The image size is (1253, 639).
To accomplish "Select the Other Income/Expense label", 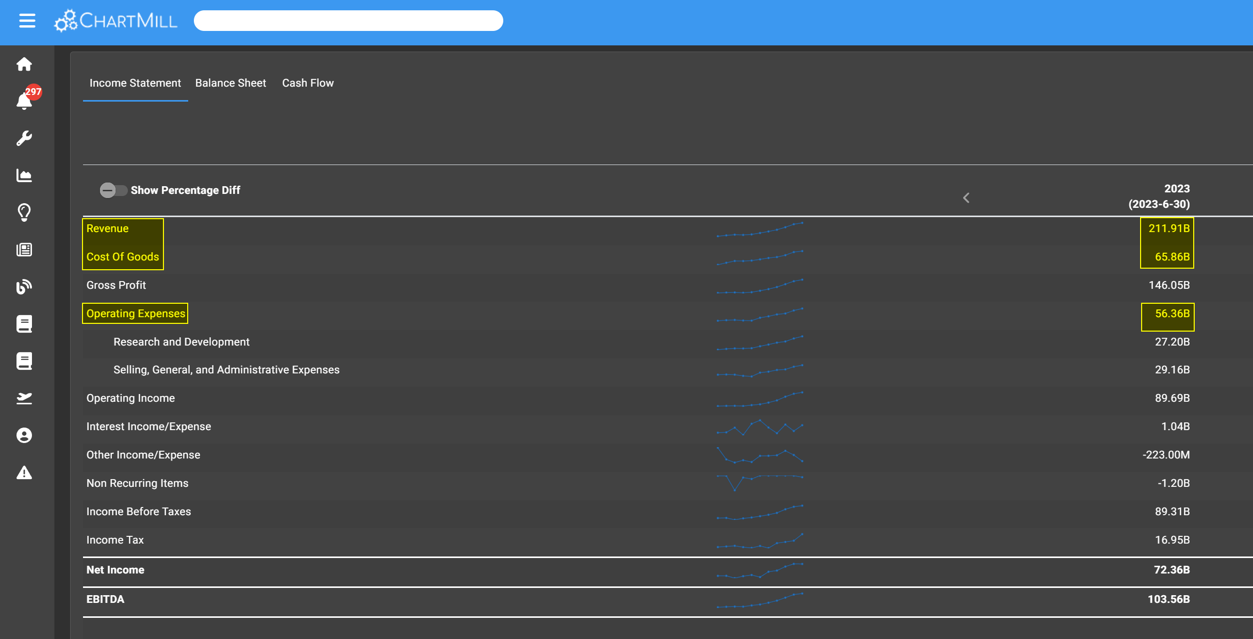I will (x=143, y=455).
